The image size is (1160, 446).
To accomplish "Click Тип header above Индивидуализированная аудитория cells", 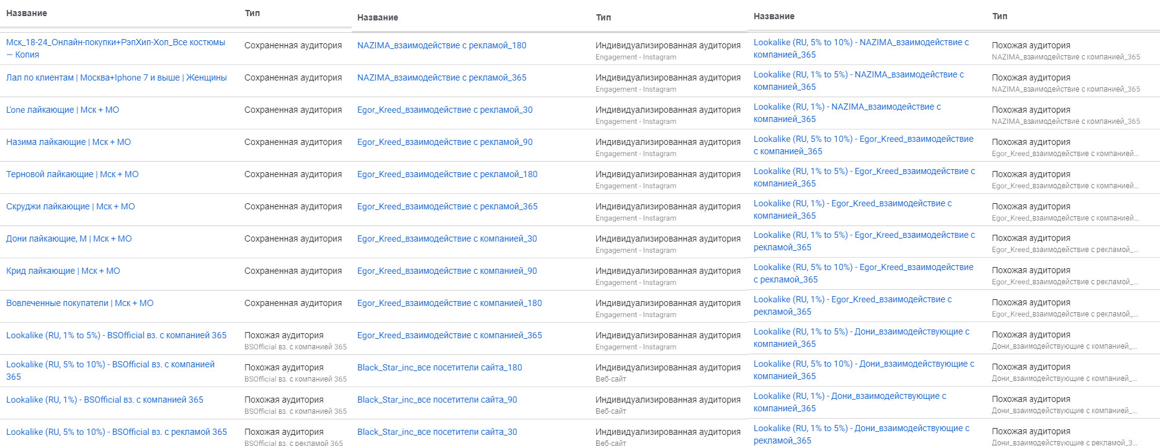I will click(x=604, y=17).
